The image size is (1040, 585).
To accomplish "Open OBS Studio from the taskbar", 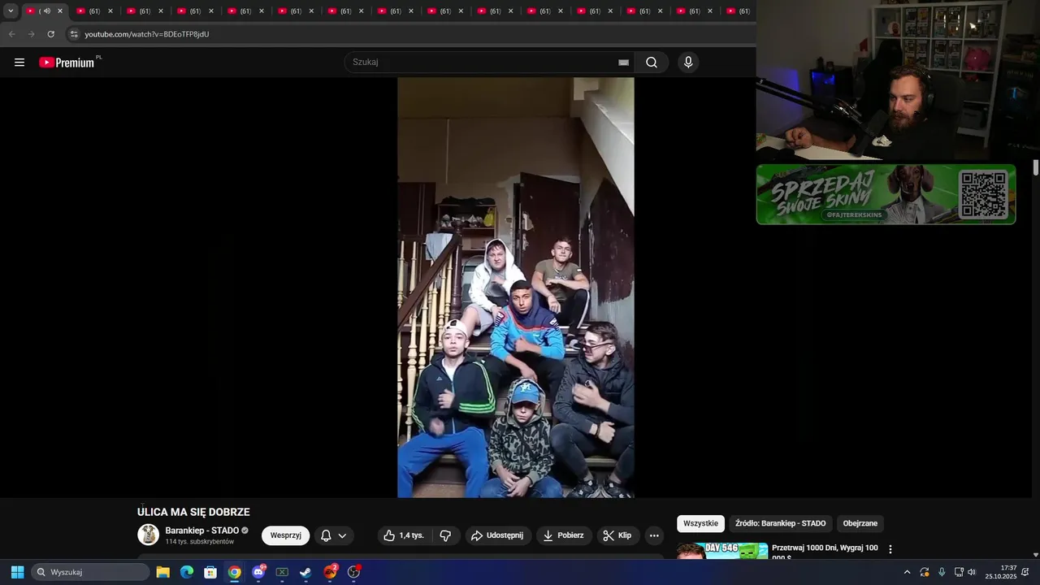I will point(353,572).
